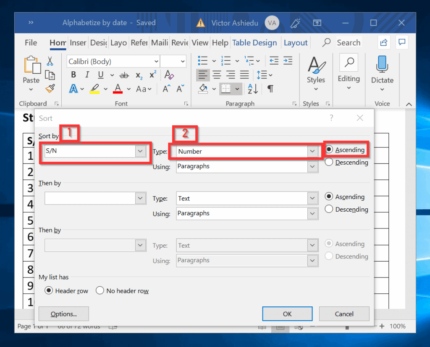Image resolution: width=430 pixels, height=347 pixels.
Task: Click the OK button
Action: click(x=287, y=313)
